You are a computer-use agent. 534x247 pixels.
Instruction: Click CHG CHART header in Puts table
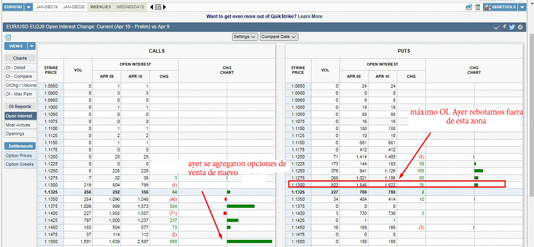pyautogui.click(x=474, y=70)
